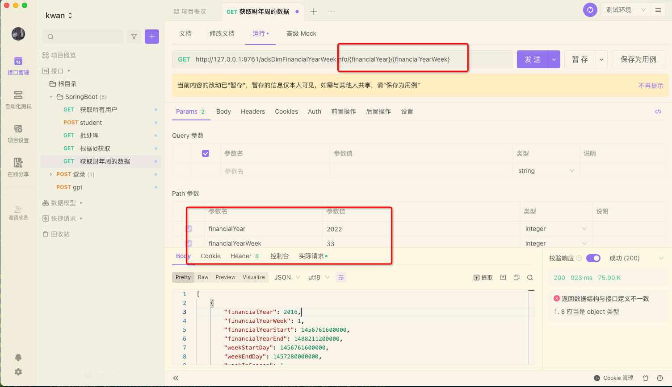Expand the POST 登录 folder
The width and height of the screenshot is (672, 387).
51,174
